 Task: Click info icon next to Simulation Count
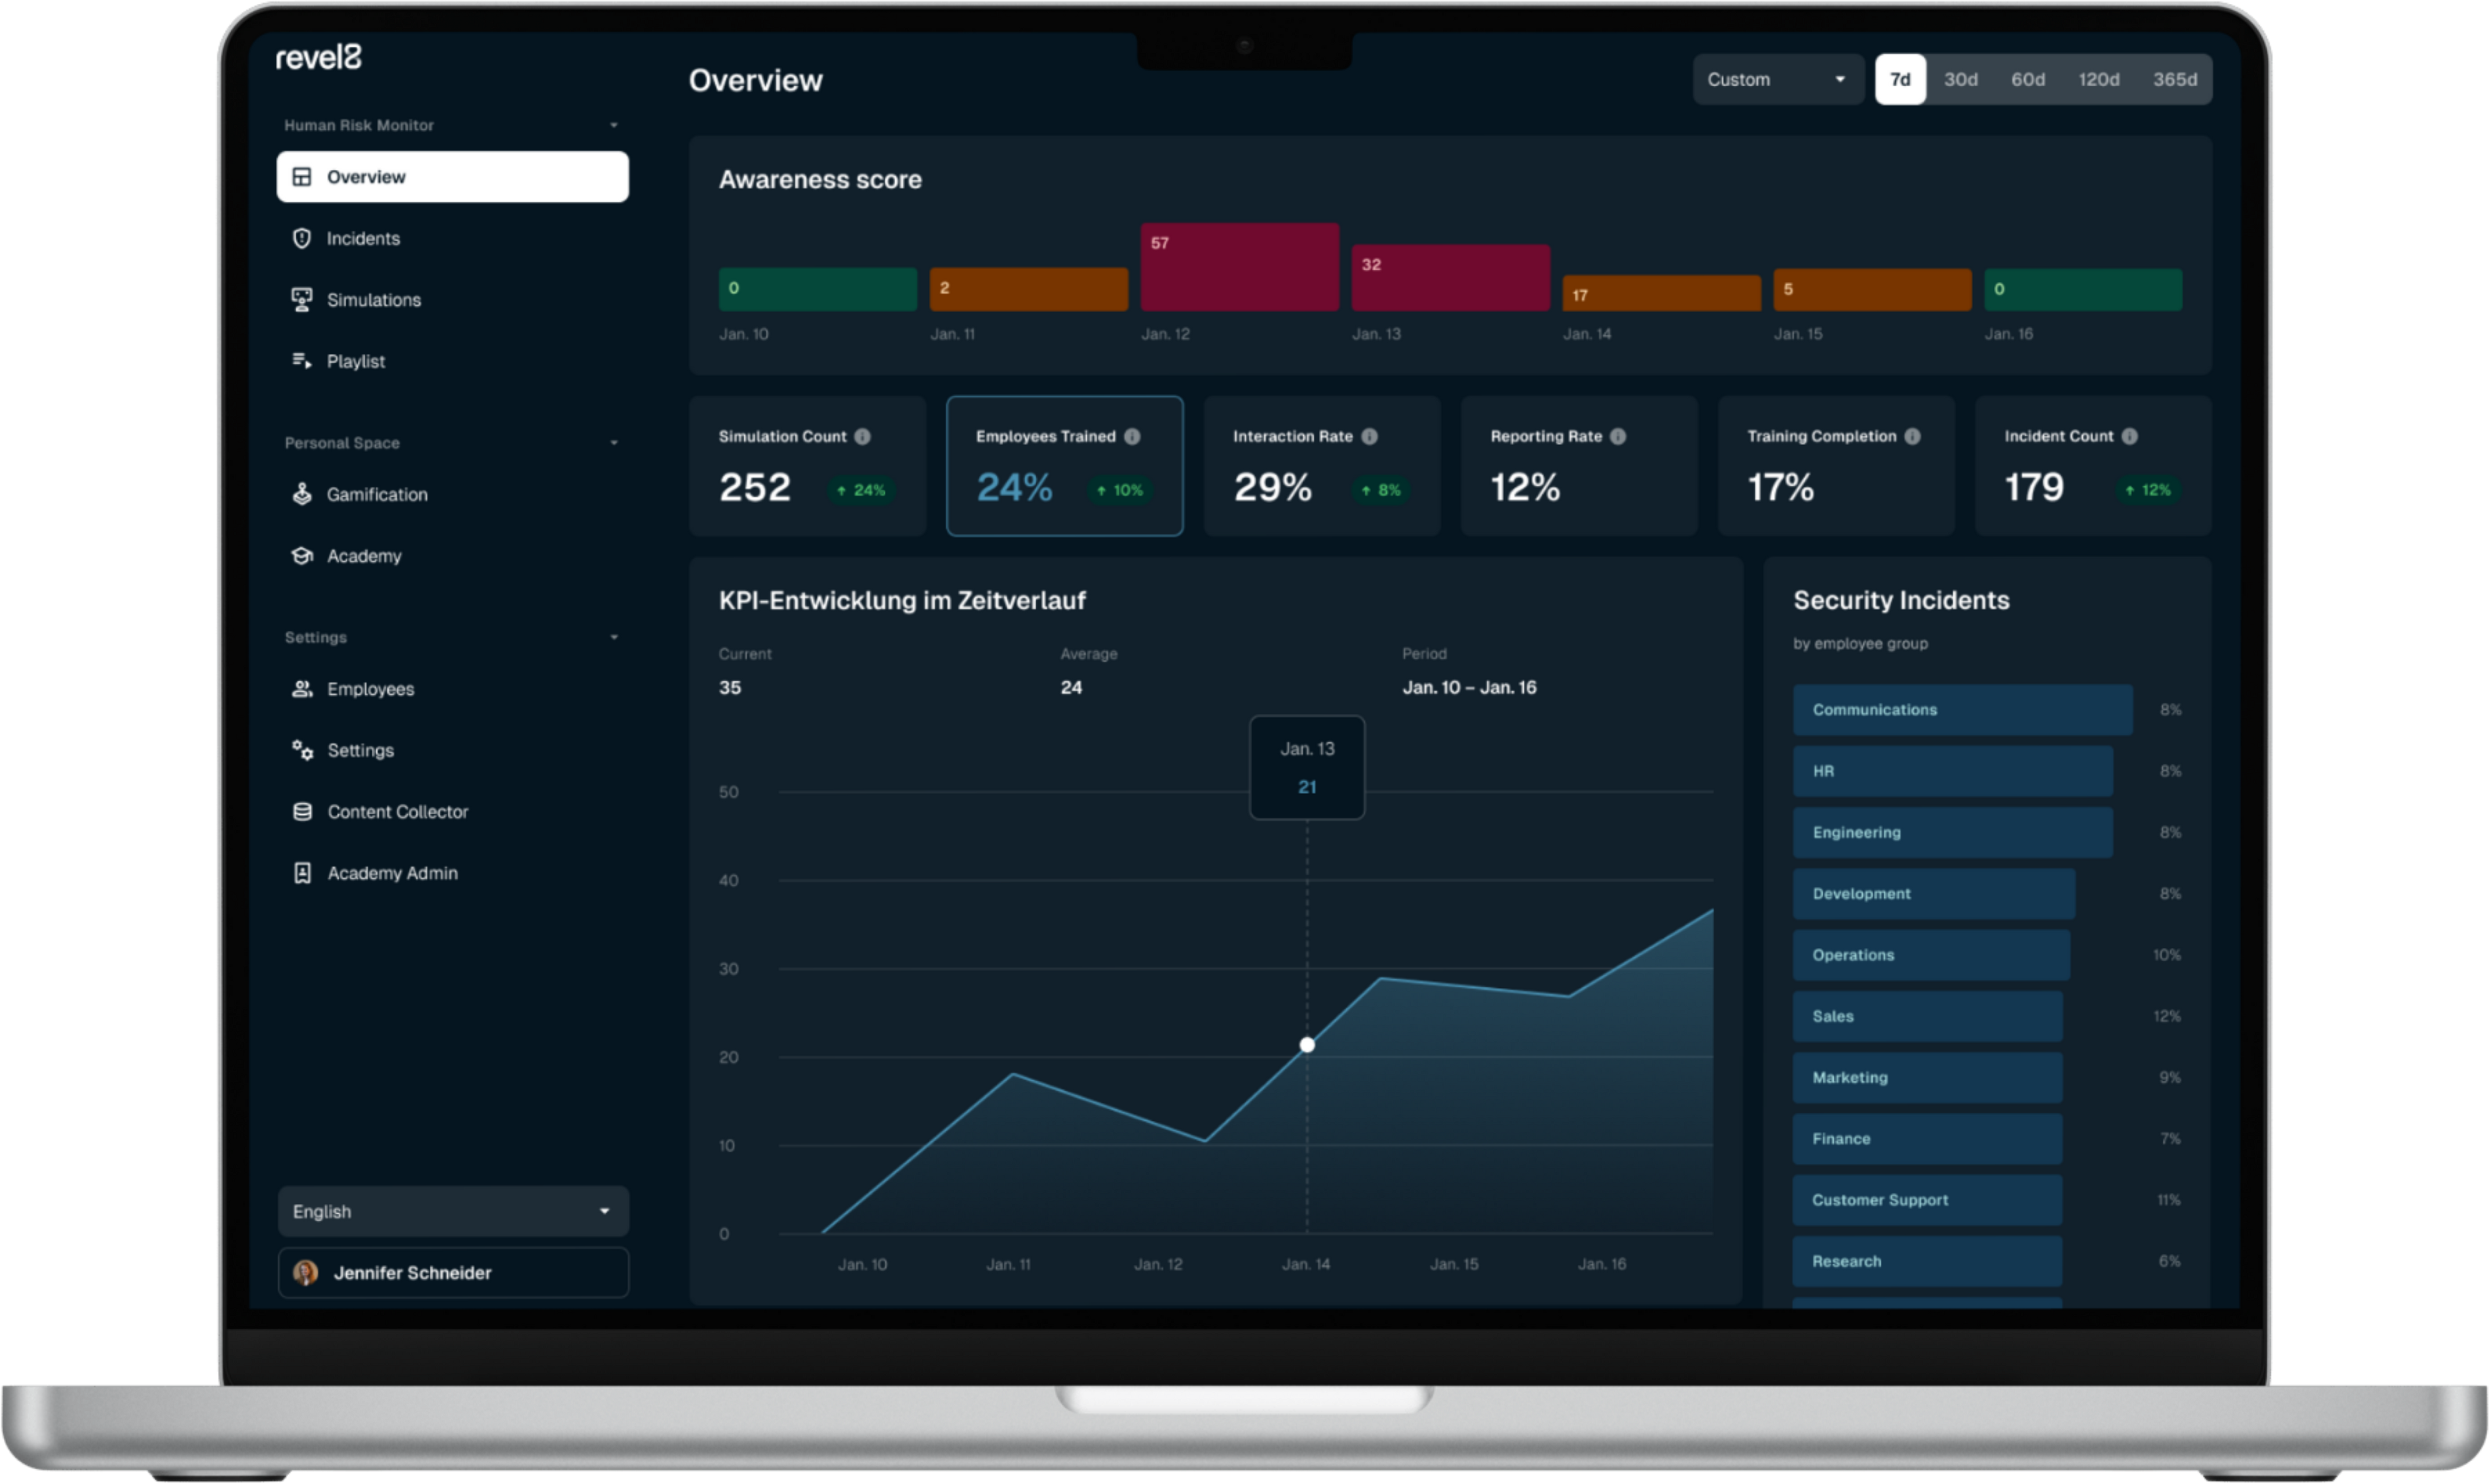click(x=862, y=436)
